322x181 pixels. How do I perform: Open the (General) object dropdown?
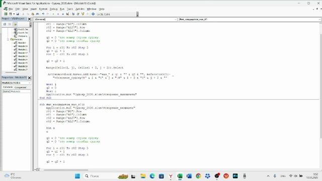click(176, 19)
